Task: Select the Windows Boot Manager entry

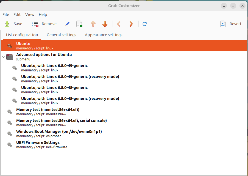Action: 59,133
